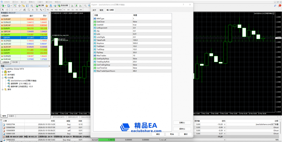Collapse the EA交易 tree node
This screenshot has width=282, height=142.
[x=3, y=78]
